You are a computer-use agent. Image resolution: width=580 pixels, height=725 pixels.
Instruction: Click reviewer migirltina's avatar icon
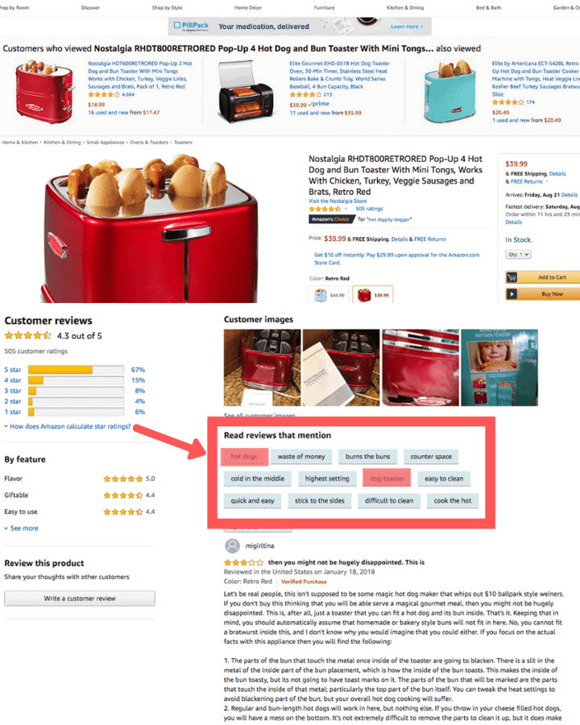pyautogui.click(x=232, y=545)
